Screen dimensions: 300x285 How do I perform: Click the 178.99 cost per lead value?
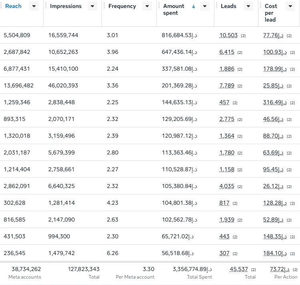[x=275, y=69]
